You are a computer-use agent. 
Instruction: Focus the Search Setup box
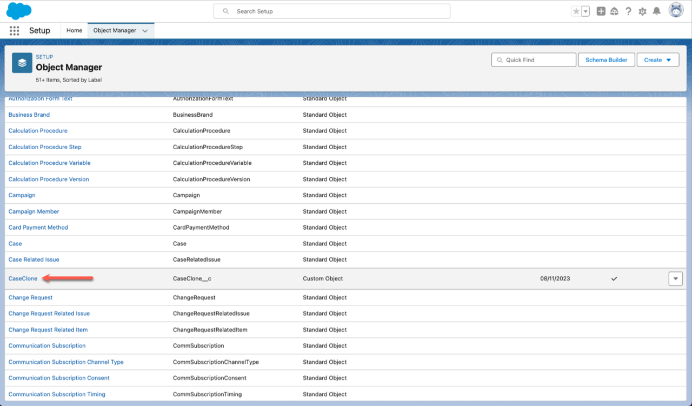pos(332,11)
